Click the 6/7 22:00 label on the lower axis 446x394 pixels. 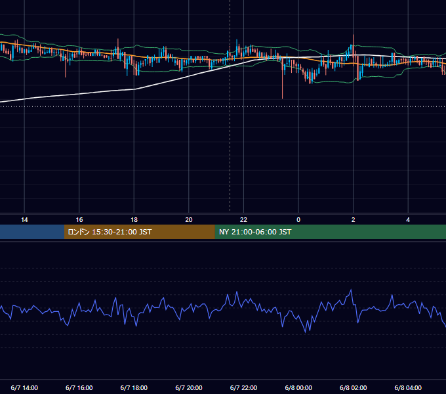243,387
